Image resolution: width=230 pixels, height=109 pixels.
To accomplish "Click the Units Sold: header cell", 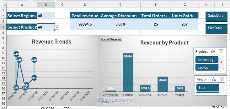I will [x=185, y=16].
